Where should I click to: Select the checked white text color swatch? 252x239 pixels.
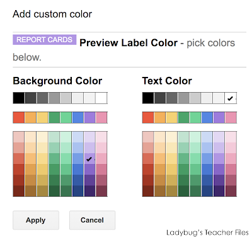[231, 98]
